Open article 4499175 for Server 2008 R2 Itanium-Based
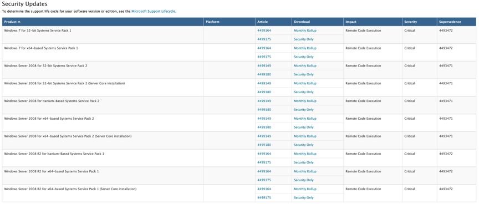Screen dimensions: 479x204 pos(264,162)
